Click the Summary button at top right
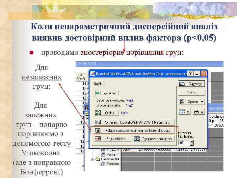This screenshot has width=237, height=178. pos(192,84)
